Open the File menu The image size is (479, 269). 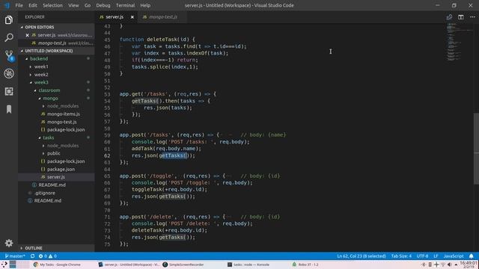19,5
